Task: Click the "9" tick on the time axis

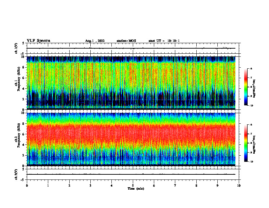Action: [x=217, y=186]
